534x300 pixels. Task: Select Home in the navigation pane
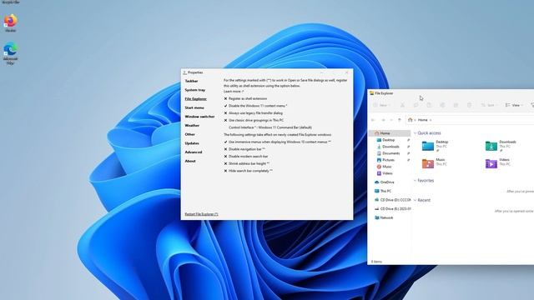[x=390, y=133]
